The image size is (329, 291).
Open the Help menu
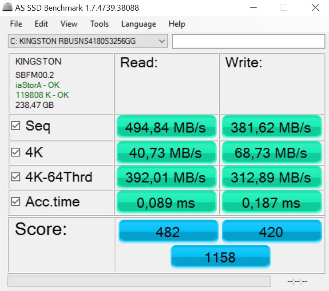pos(177,24)
